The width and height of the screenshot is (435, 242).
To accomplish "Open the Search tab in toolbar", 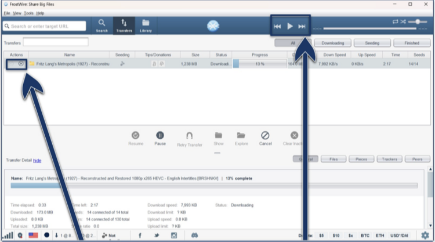I will point(102,26).
